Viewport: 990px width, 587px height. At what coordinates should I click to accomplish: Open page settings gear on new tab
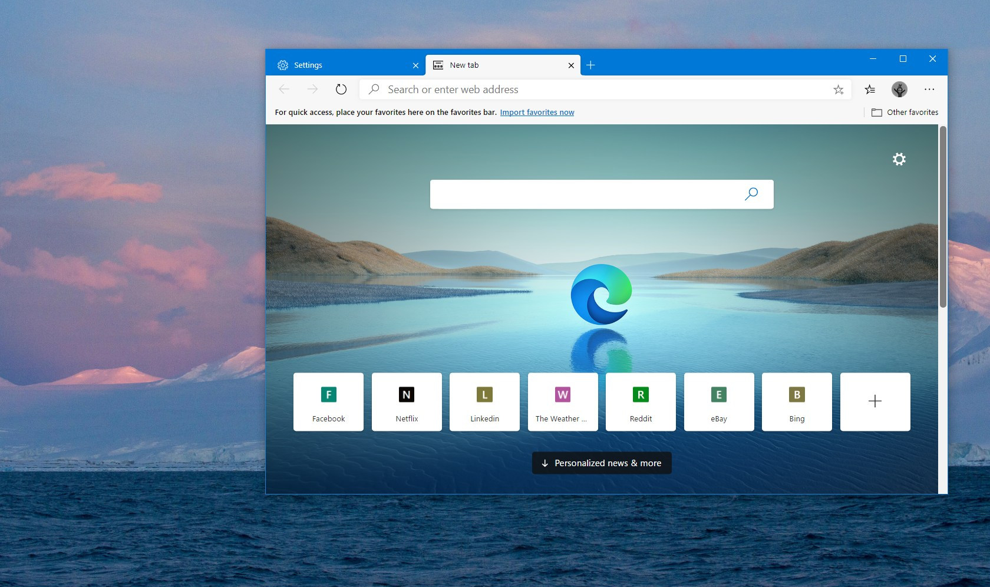coord(899,159)
